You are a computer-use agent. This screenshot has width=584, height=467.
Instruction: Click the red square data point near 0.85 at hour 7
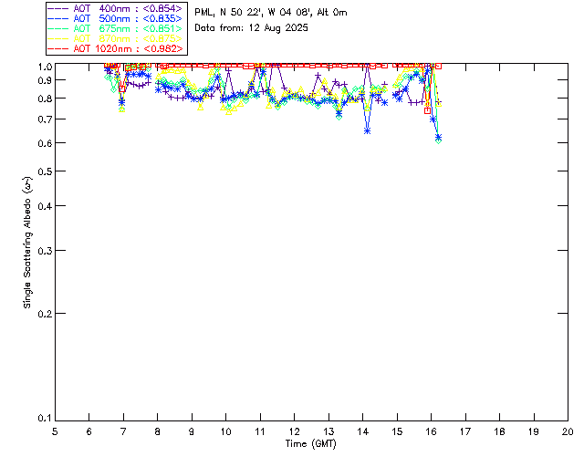(121, 88)
